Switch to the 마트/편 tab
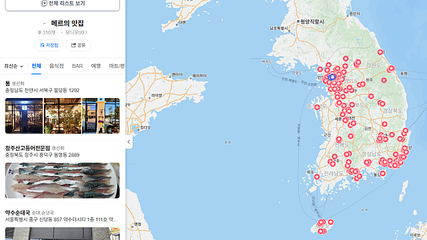Image resolution: width=427 pixels, height=240 pixels. tap(117, 66)
